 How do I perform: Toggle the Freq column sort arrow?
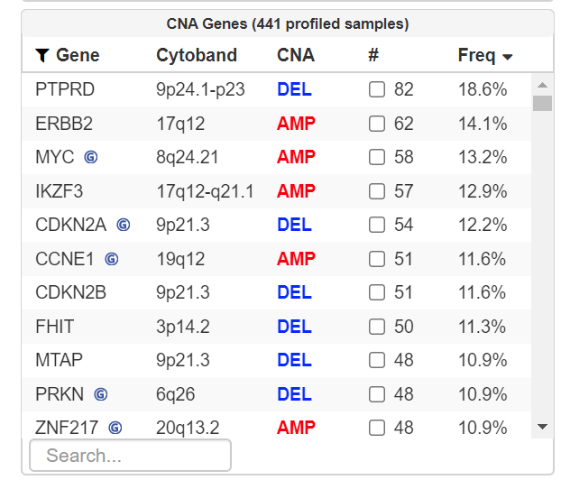click(508, 57)
